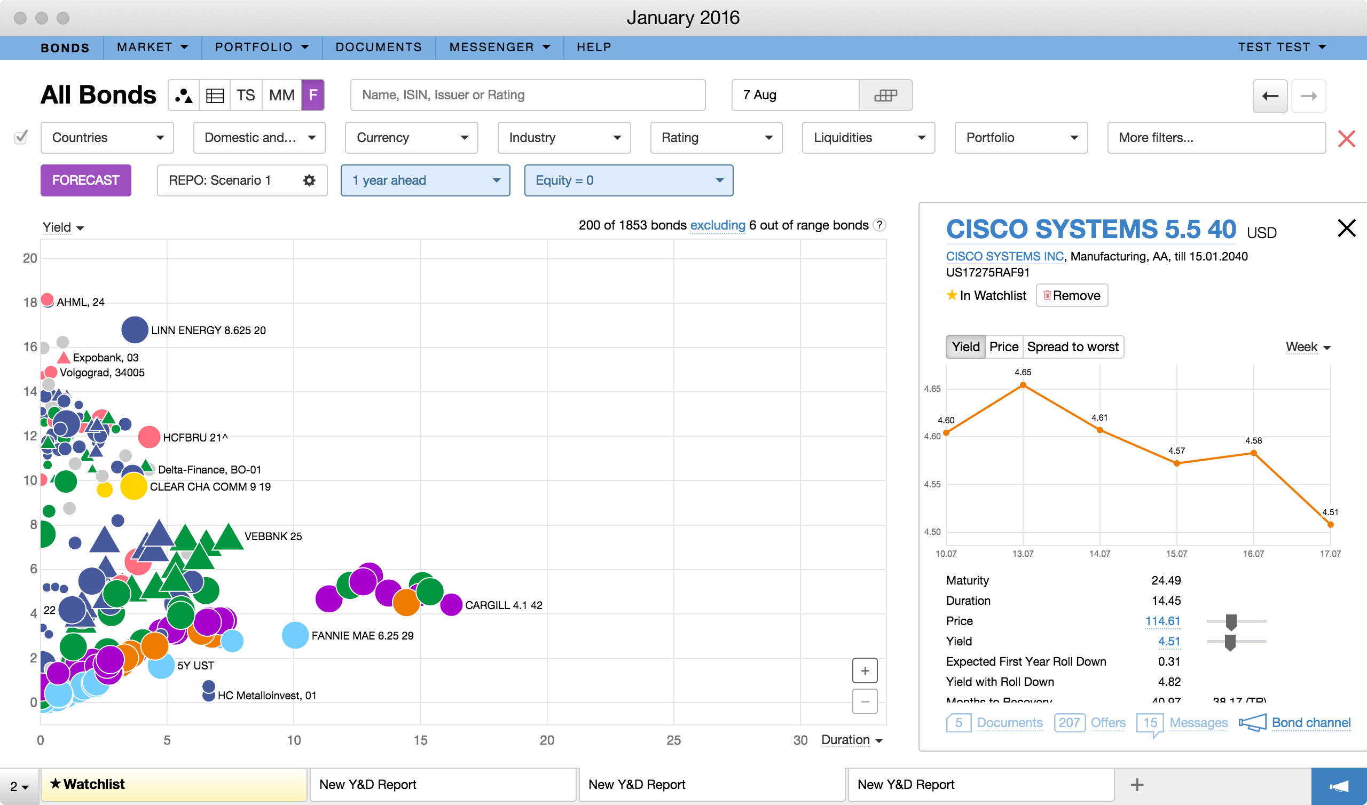Click the blue megaphone button bottom corner
This screenshot has height=805, width=1367.
[x=1339, y=786]
